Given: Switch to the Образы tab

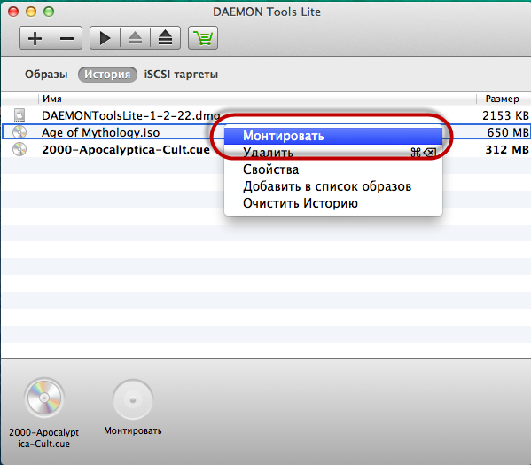Looking at the screenshot, I should click(46, 75).
